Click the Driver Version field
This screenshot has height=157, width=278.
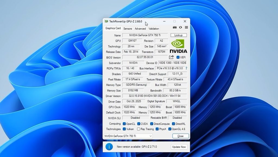click(154, 96)
